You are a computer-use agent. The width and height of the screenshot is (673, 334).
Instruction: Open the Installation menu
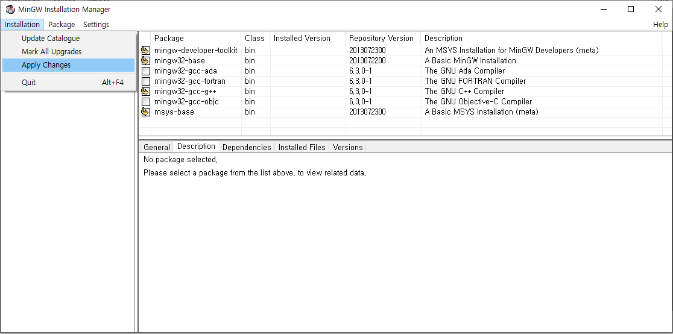tap(22, 25)
